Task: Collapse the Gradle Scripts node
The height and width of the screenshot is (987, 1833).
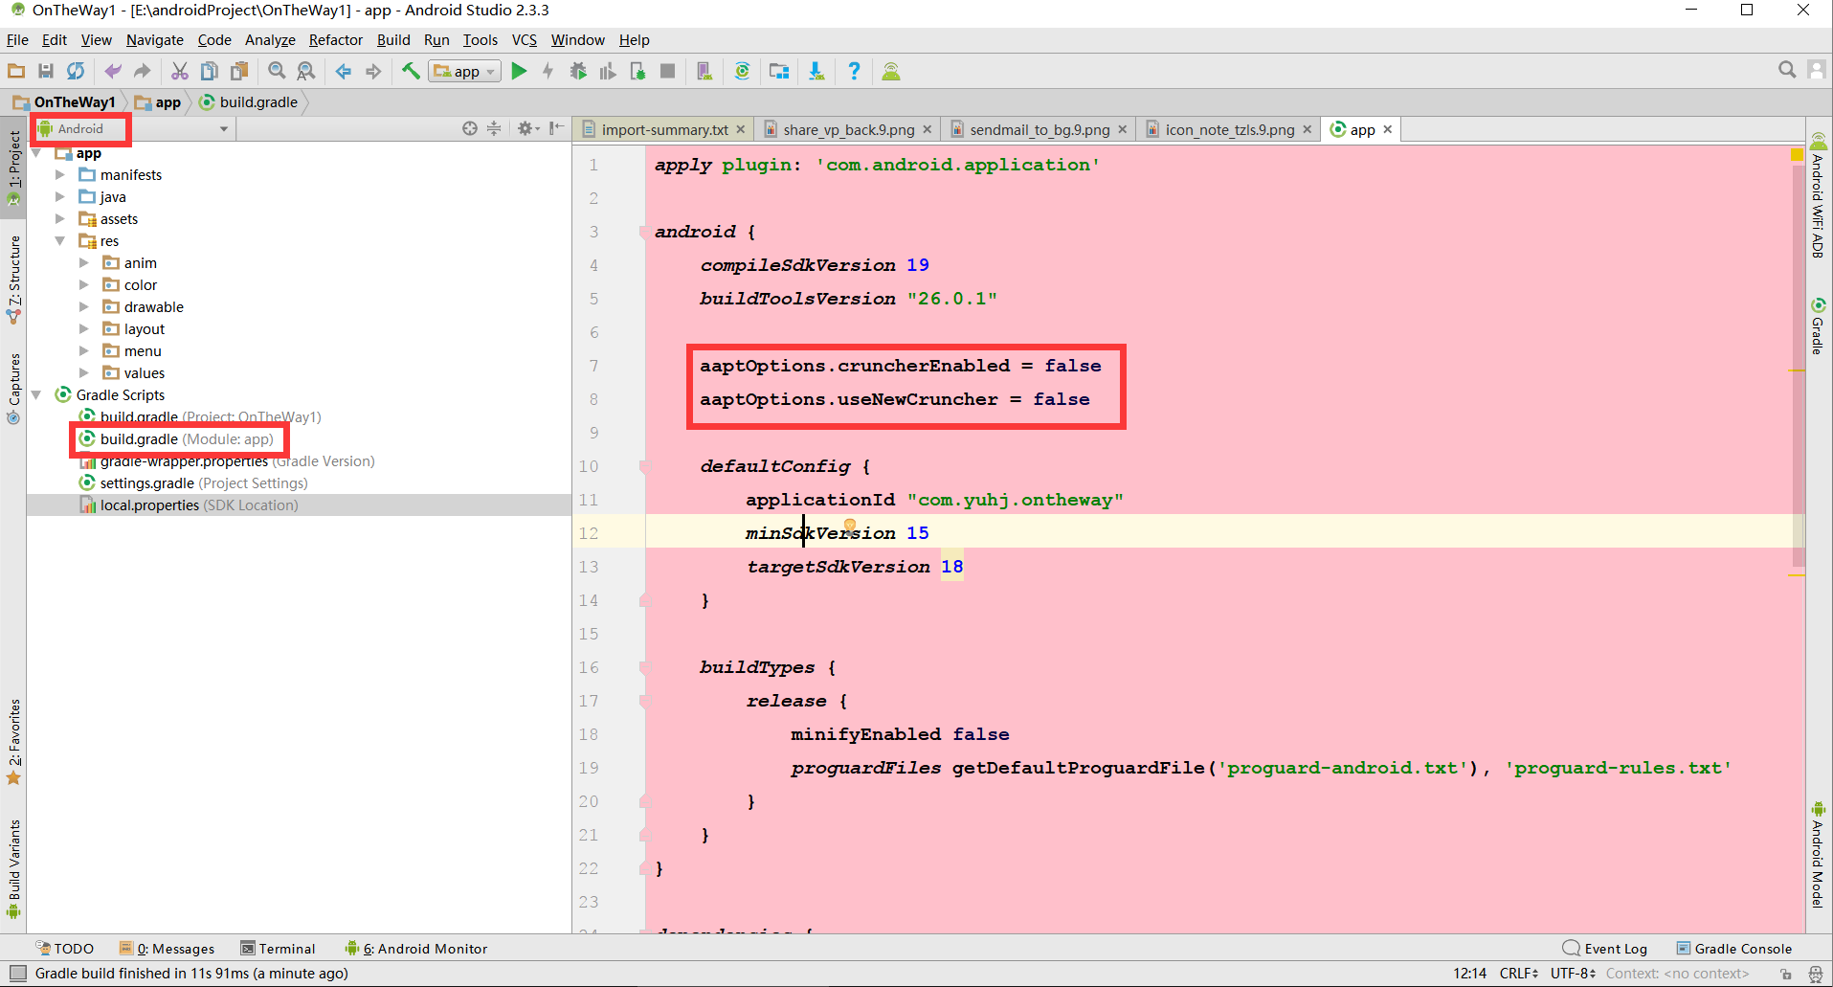Action: 36,394
